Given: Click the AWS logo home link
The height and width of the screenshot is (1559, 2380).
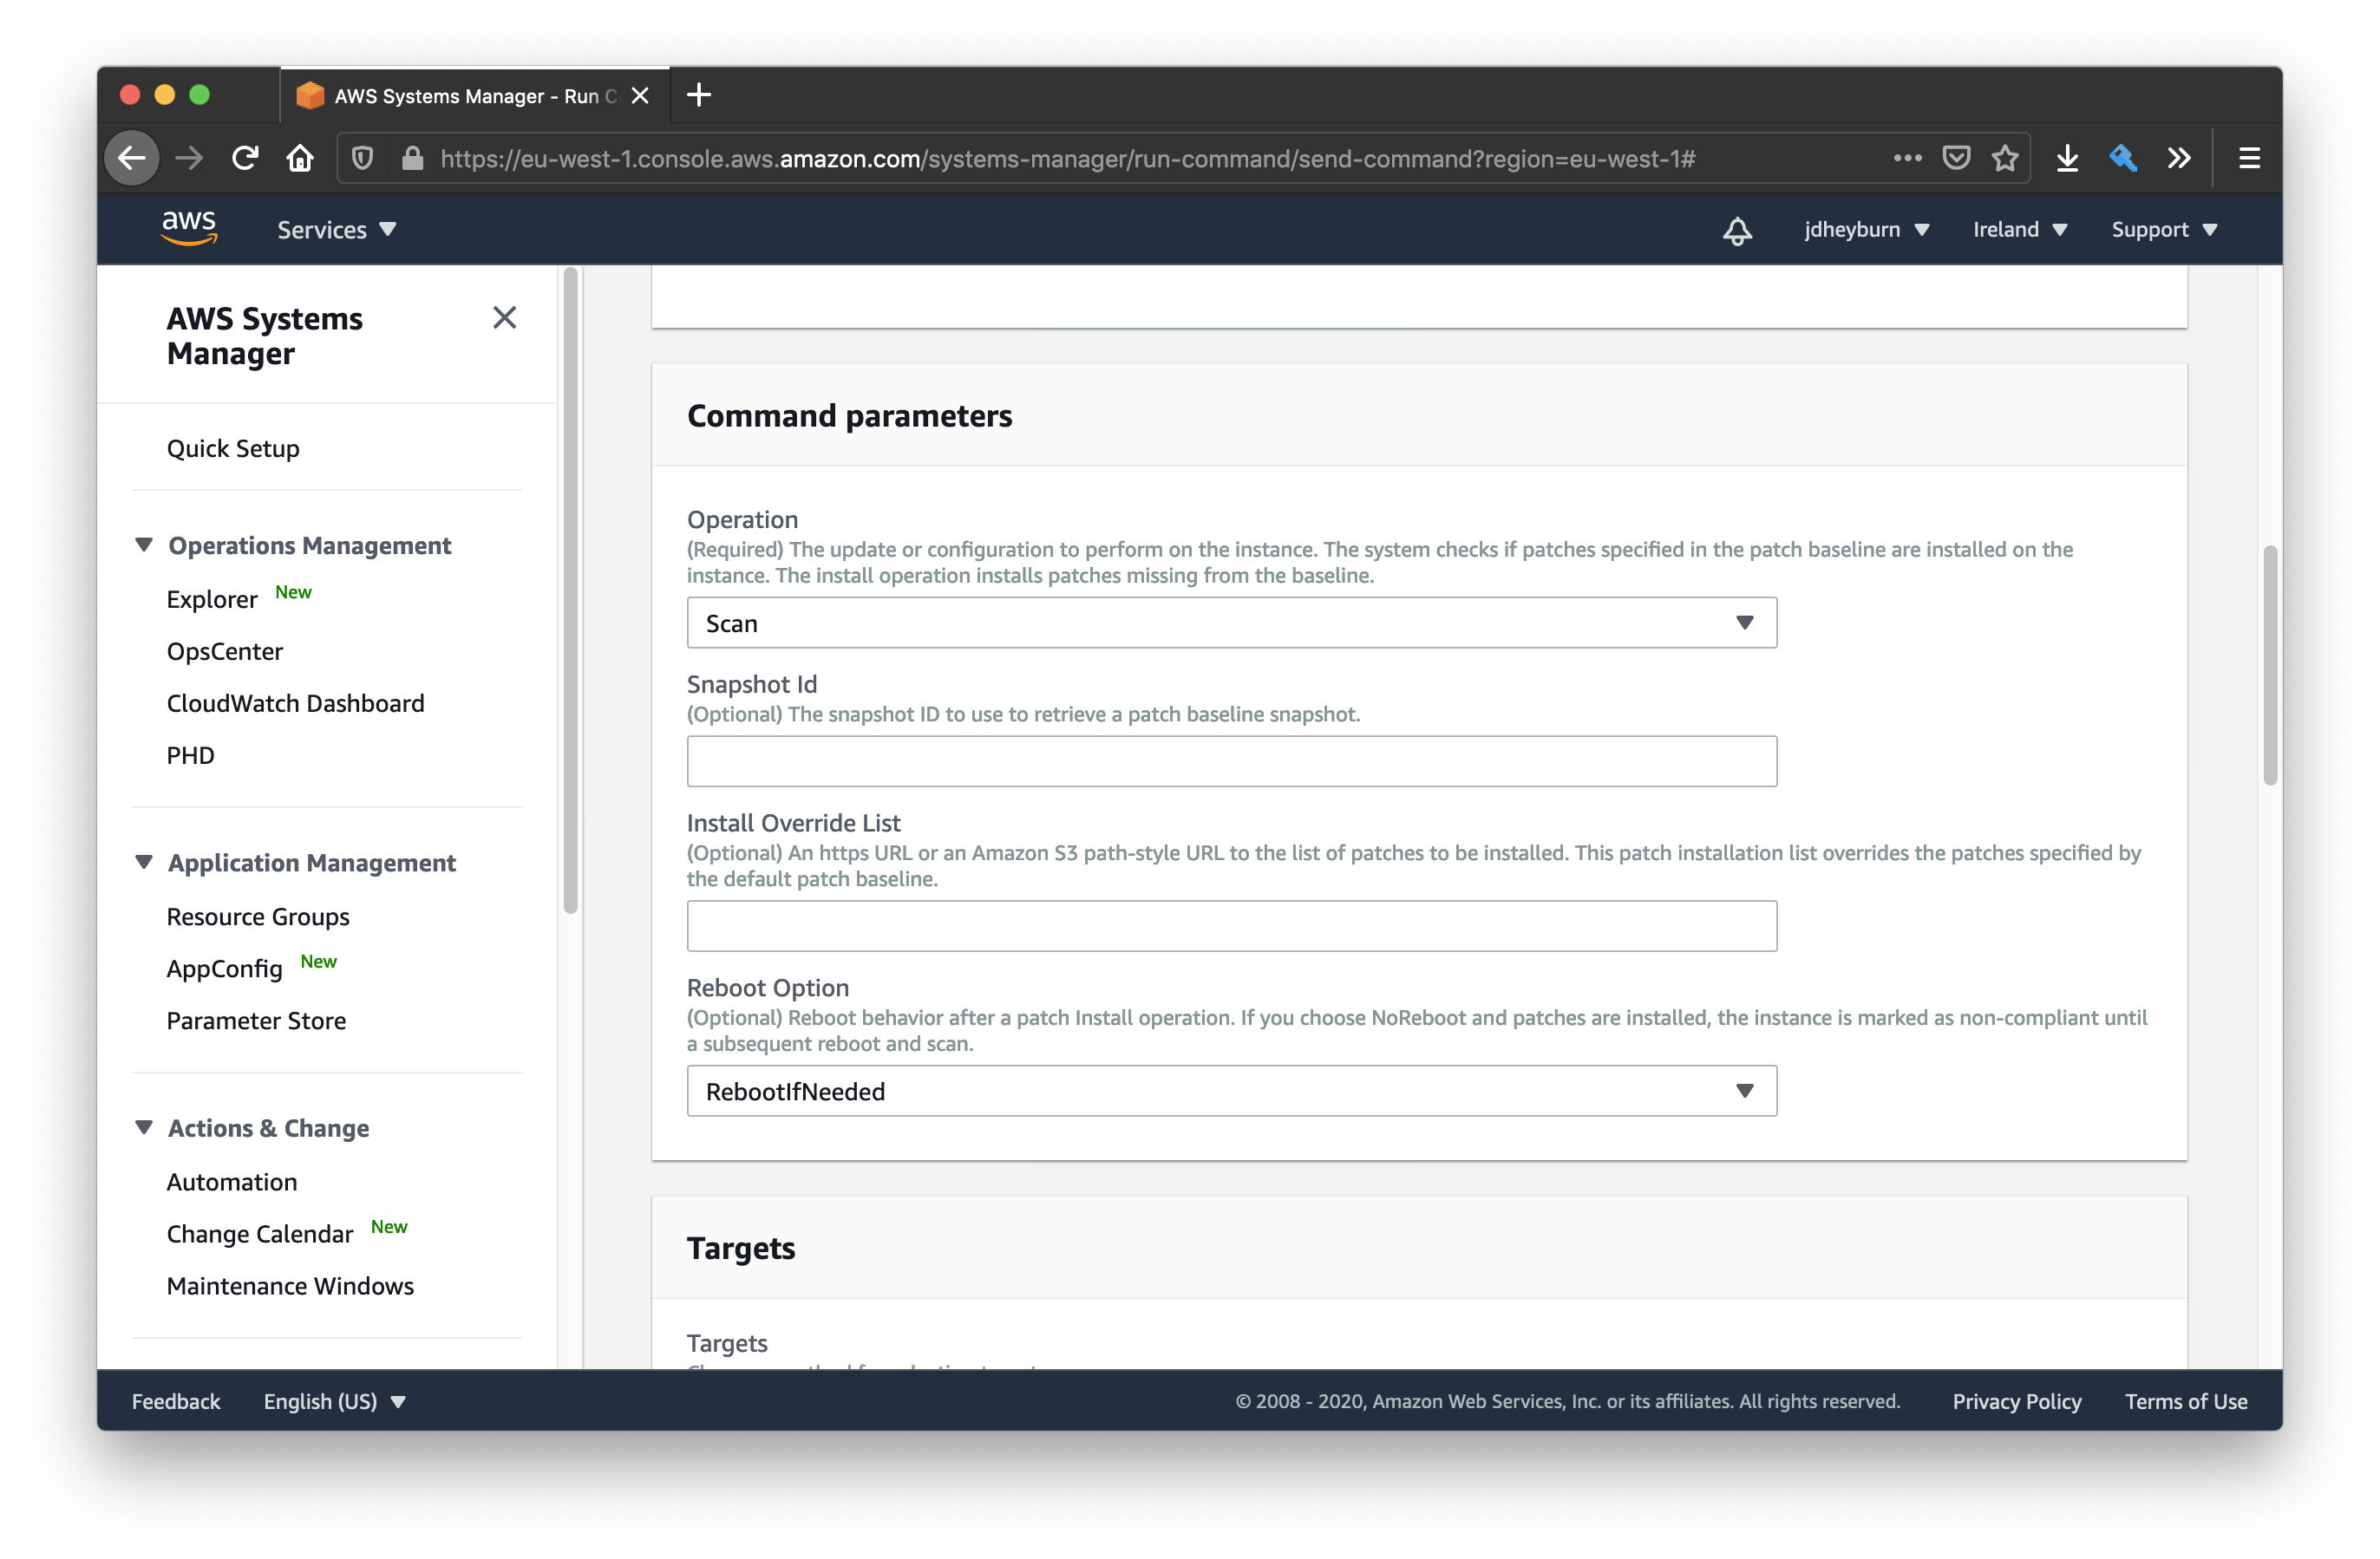Looking at the screenshot, I should pyautogui.click(x=189, y=229).
